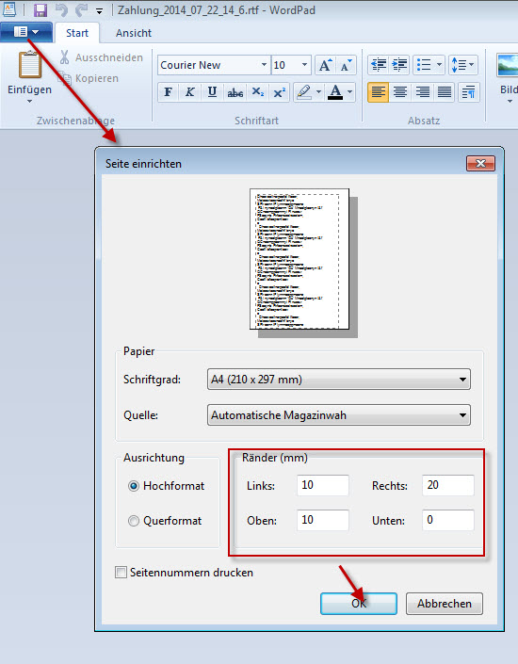Toggle strikethrough formatting

235,92
